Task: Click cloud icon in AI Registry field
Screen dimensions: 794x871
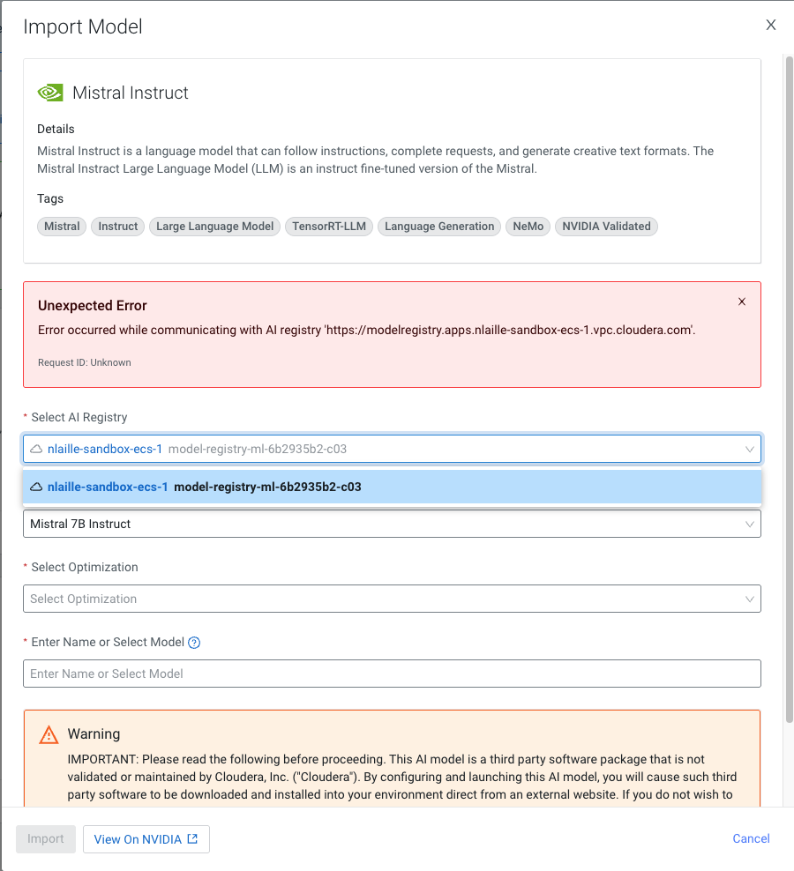Action: (x=36, y=449)
